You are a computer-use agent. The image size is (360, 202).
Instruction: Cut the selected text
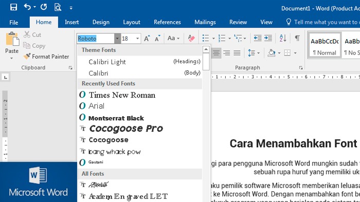pyautogui.click(x=32, y=34)
